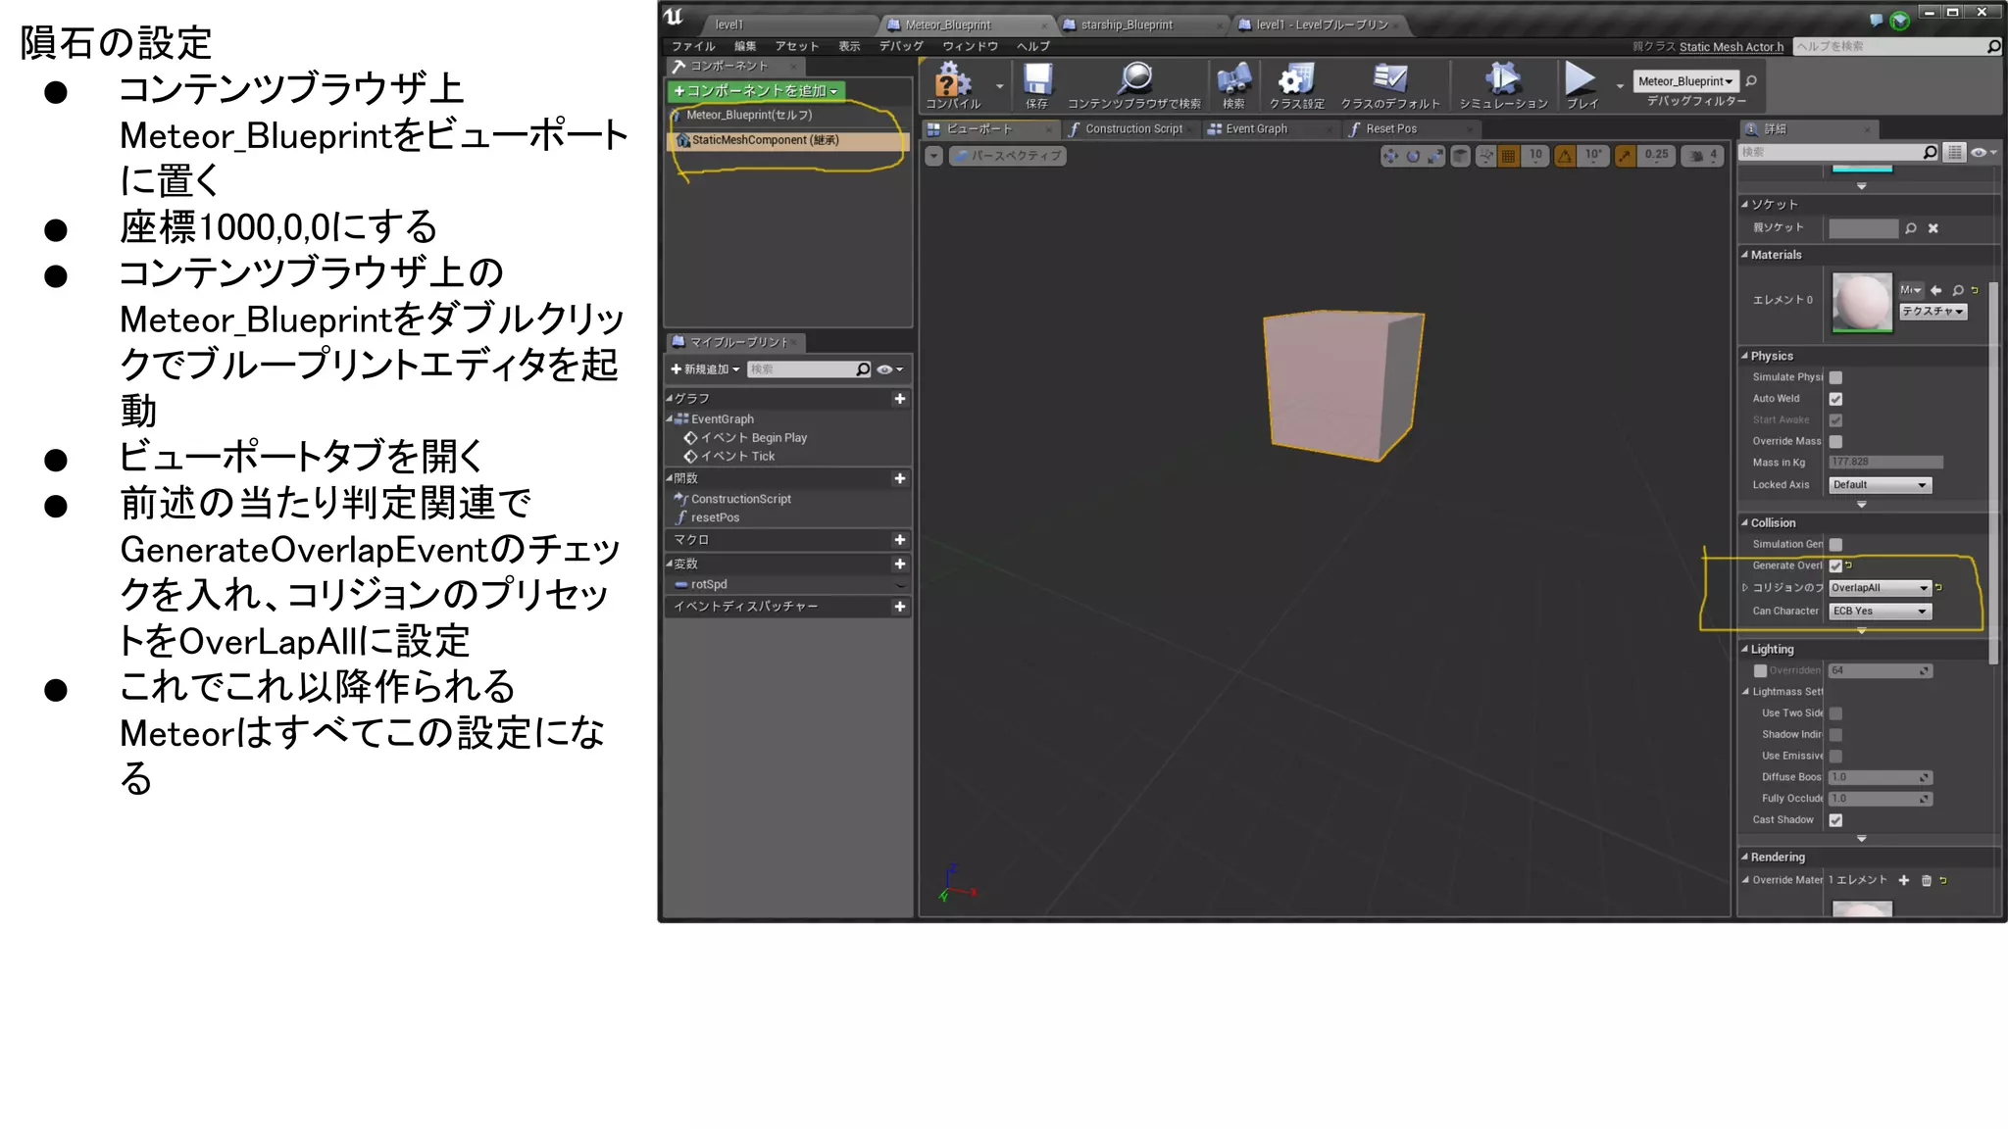
Task: Open the コンポーネントを追加 dropdown
Action: point(755,91)
